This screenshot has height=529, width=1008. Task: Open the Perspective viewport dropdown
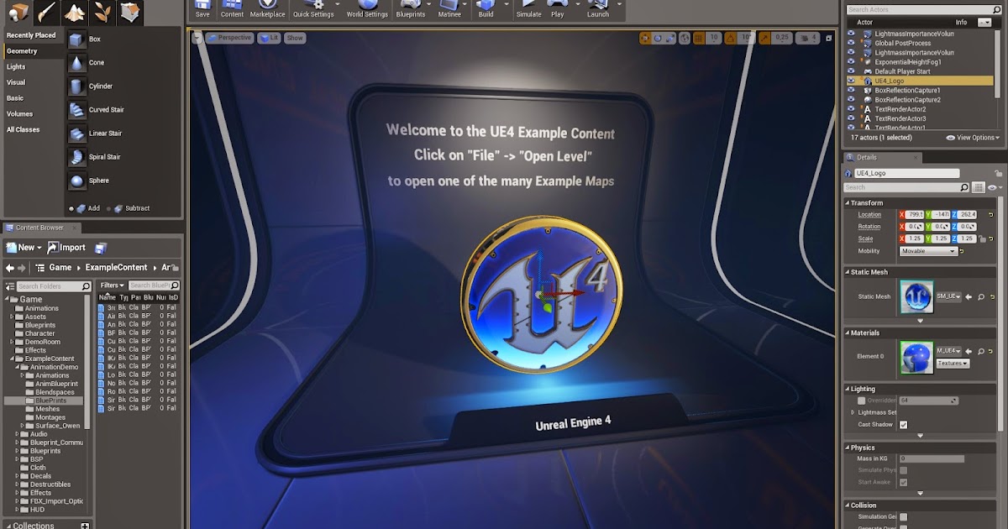229,37
